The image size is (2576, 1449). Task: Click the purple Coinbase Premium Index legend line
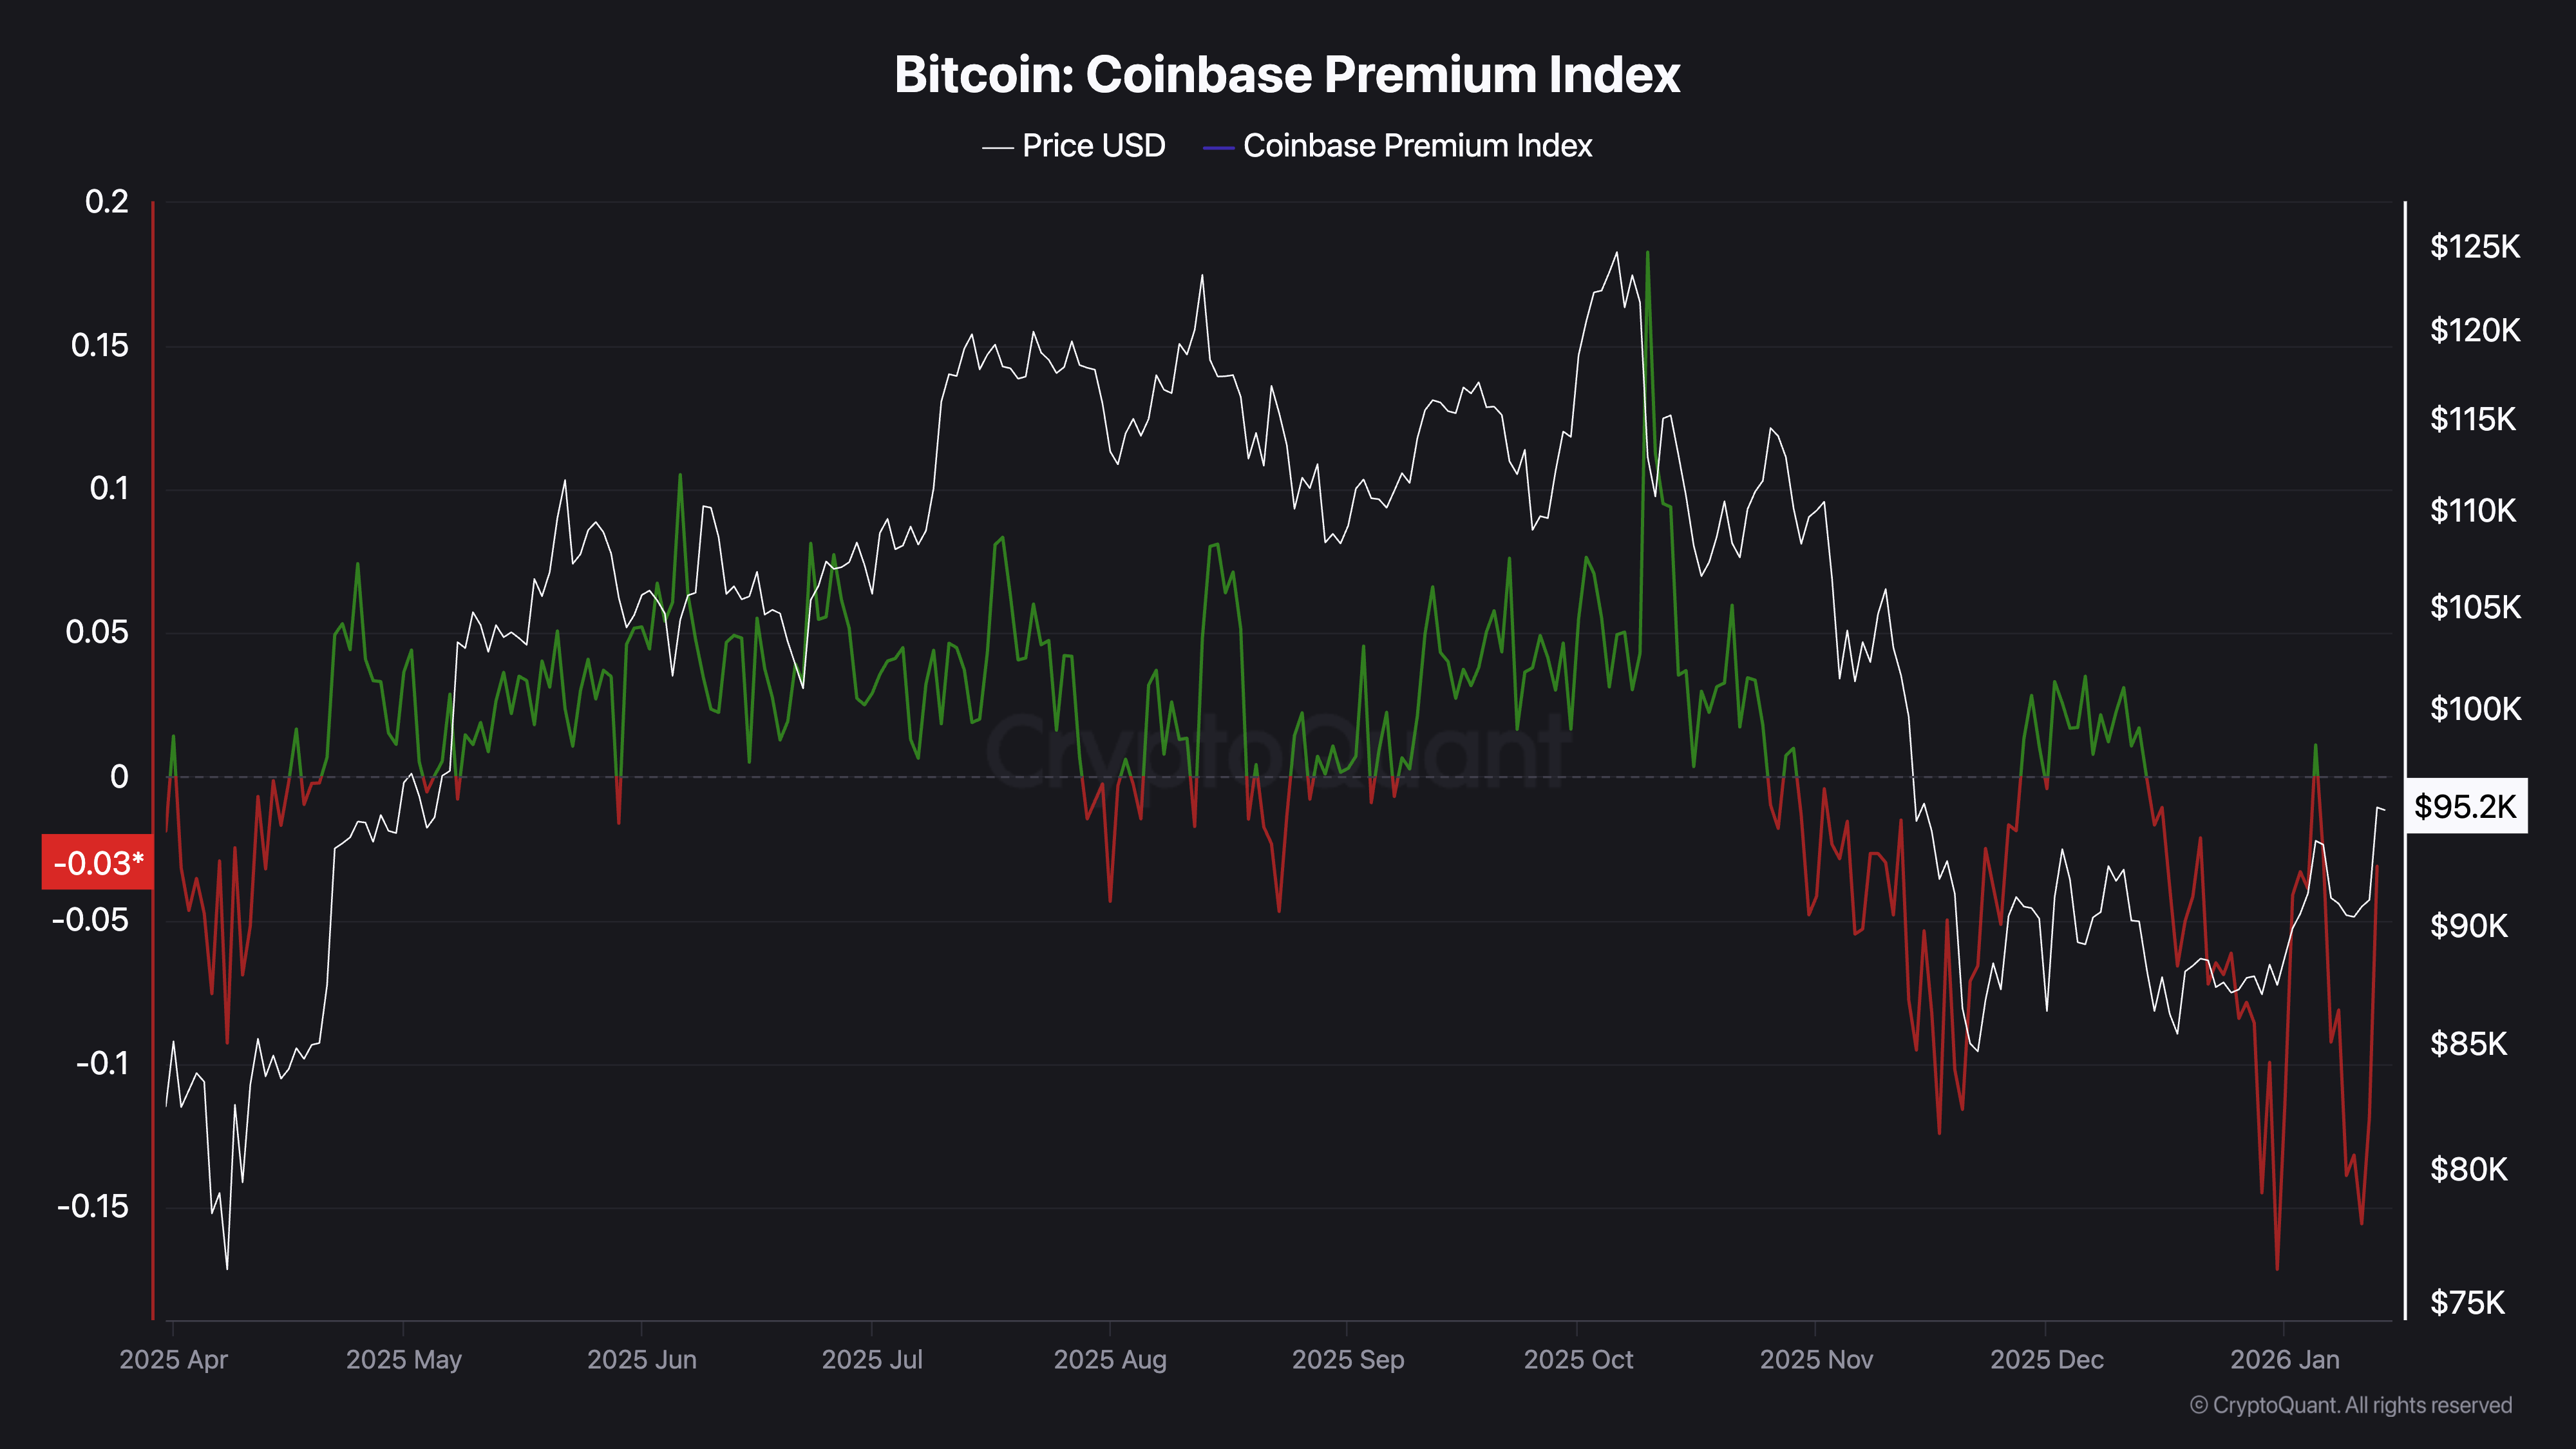[x=1217, y=148]
